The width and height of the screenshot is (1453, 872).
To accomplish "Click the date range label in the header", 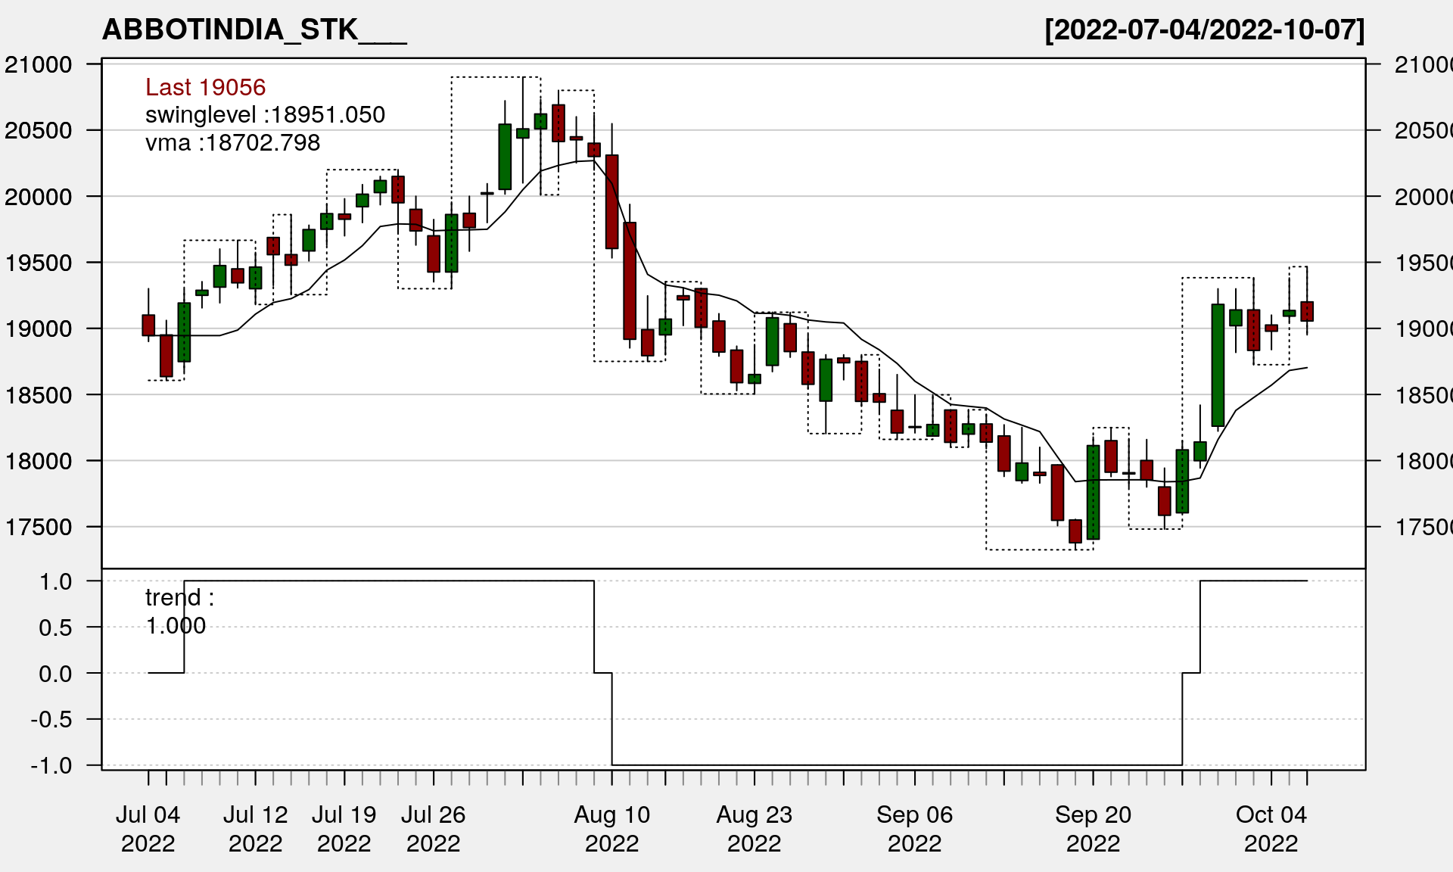I will (x=1204, y=30).
